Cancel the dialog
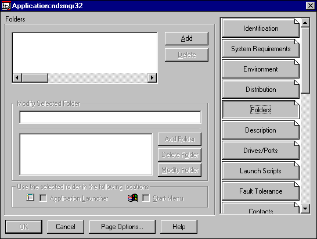 tap(66, 227)
